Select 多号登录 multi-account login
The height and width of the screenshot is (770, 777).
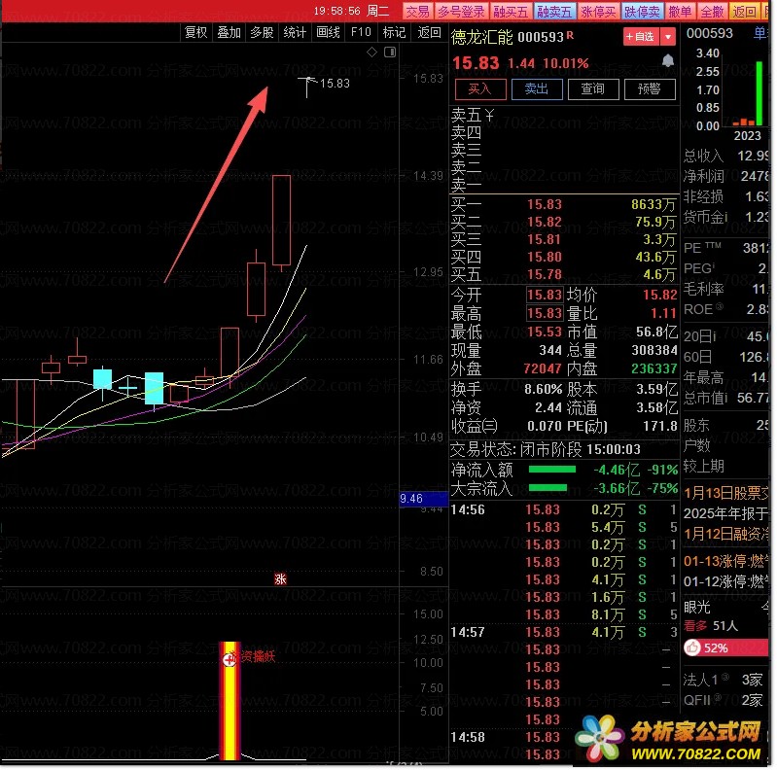tap(461, 12)
